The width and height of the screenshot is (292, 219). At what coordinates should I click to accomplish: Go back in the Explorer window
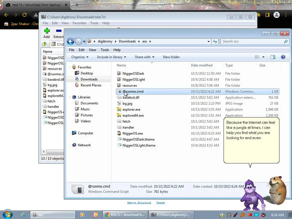[x=71, y=41]
